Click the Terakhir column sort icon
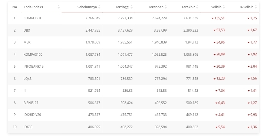 [x=197, y=7]
